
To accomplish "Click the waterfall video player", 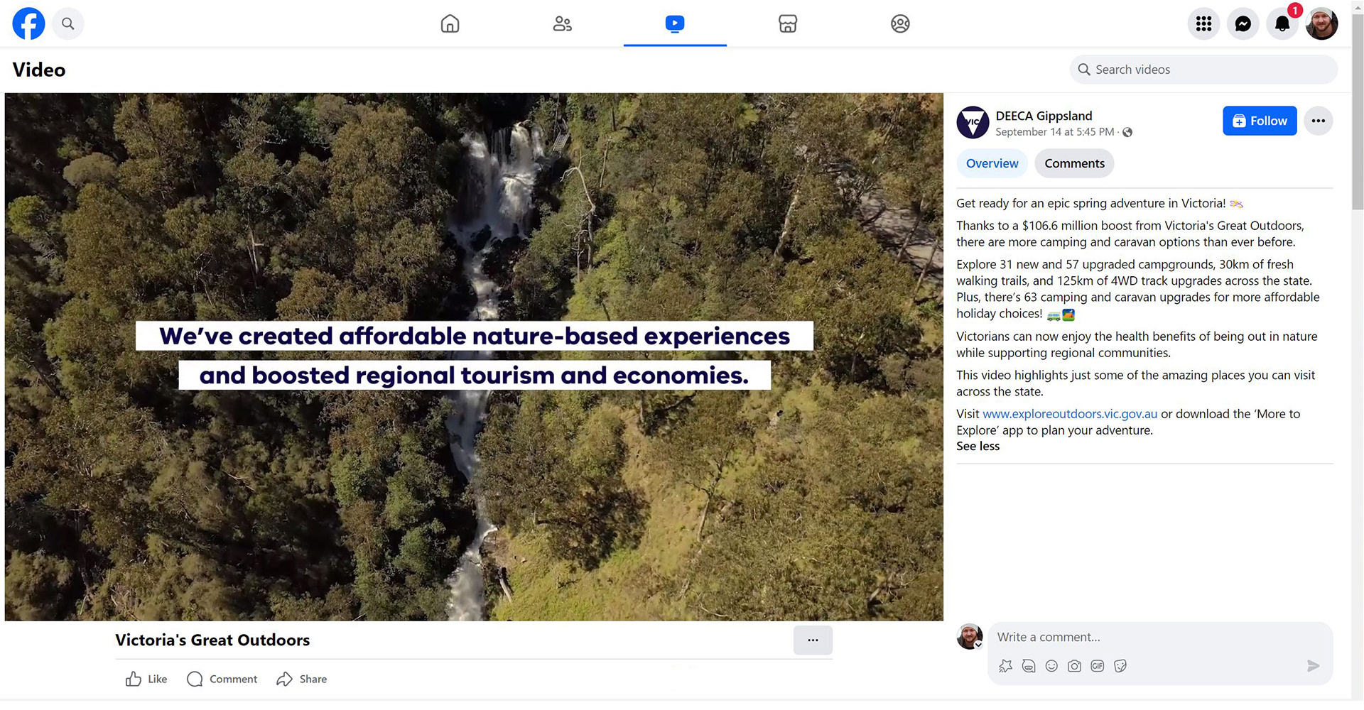I will pyautogui.click(x=474, y=357).
